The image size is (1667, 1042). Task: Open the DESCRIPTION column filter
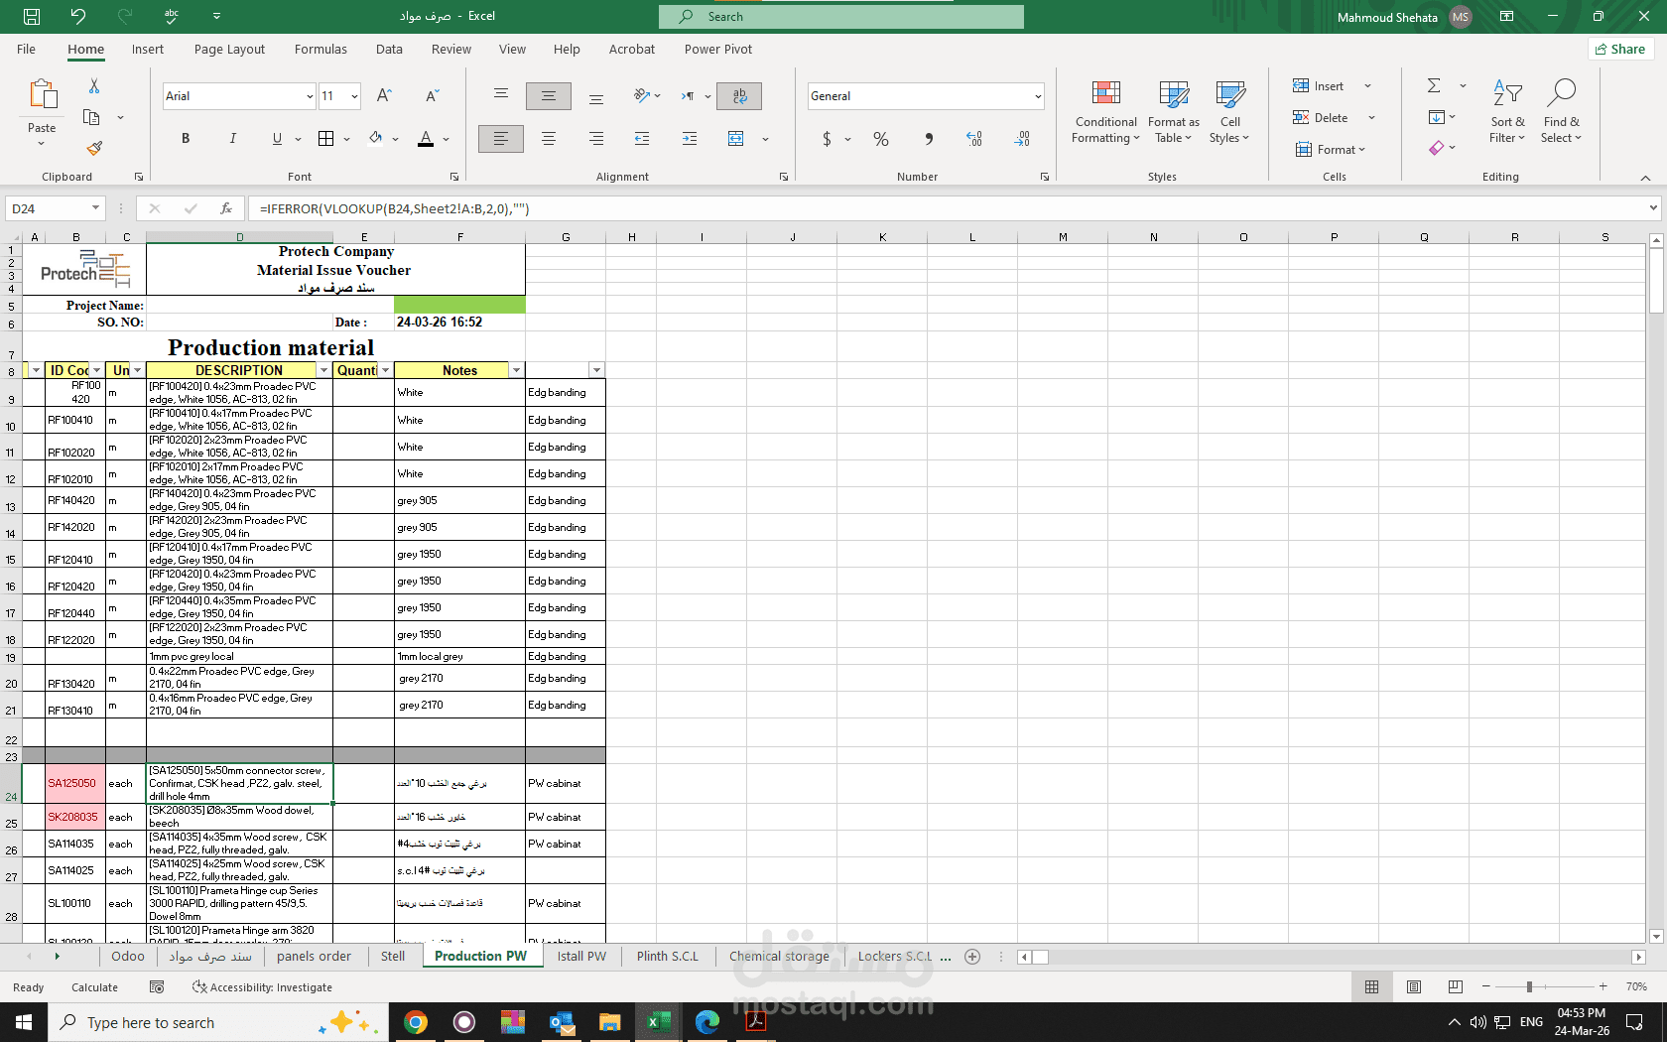[323, 370]
